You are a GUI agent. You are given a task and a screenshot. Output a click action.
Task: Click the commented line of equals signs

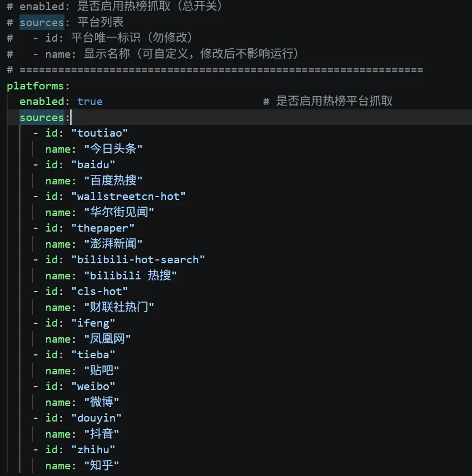215,70
